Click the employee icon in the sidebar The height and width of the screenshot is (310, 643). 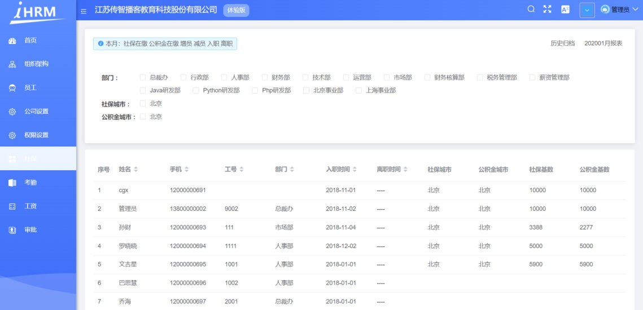tap(12, 88)
